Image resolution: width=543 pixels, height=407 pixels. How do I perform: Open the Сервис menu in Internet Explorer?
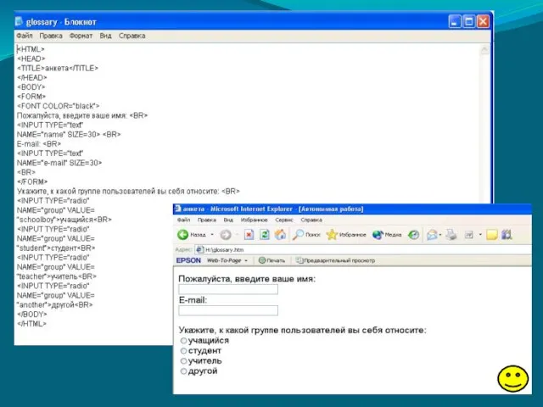[283, 219]
